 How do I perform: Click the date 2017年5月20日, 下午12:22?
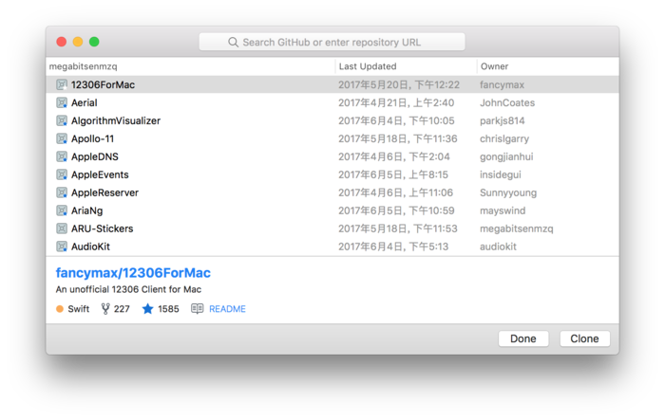tap(399, 84)
